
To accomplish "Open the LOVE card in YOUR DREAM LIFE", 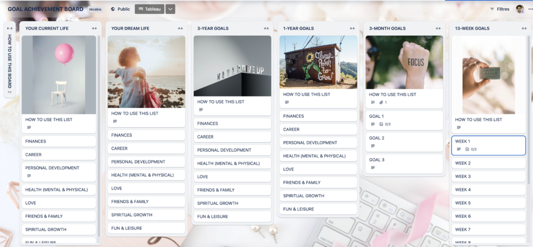I will tap(146, 188).
